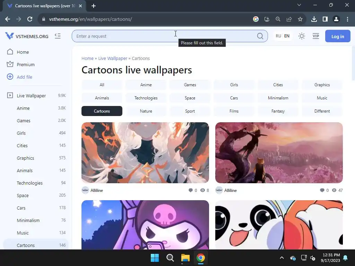This screenshot has width=355, height=266.
Task: Open the Kuromi pink skull wallpaper
Action: point(145,225)
